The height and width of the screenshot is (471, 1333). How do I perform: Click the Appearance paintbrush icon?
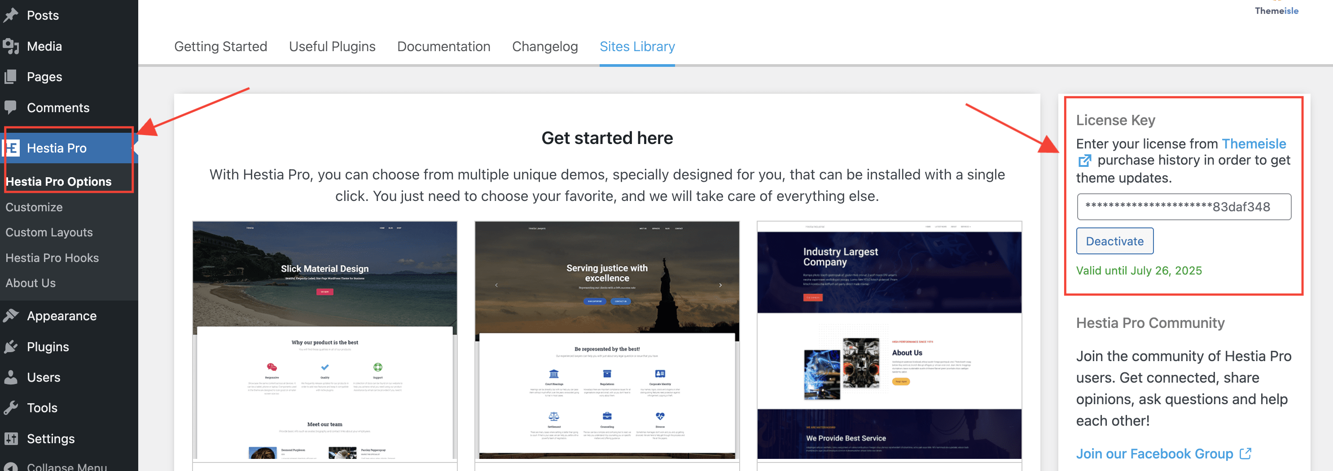click(11, 315)
